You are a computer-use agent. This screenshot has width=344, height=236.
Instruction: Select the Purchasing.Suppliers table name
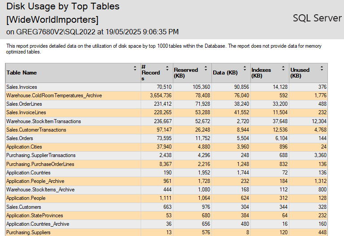(28, 232)
